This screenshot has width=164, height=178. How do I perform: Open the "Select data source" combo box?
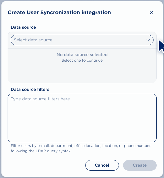click(82, 40)
